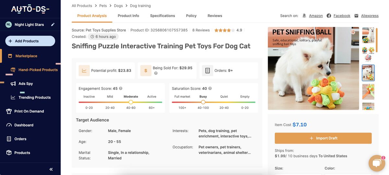Collapse the sidebar with the double-chevron
Image resolution: width=389 pixels, height=175 pixels.
point(51,169)
